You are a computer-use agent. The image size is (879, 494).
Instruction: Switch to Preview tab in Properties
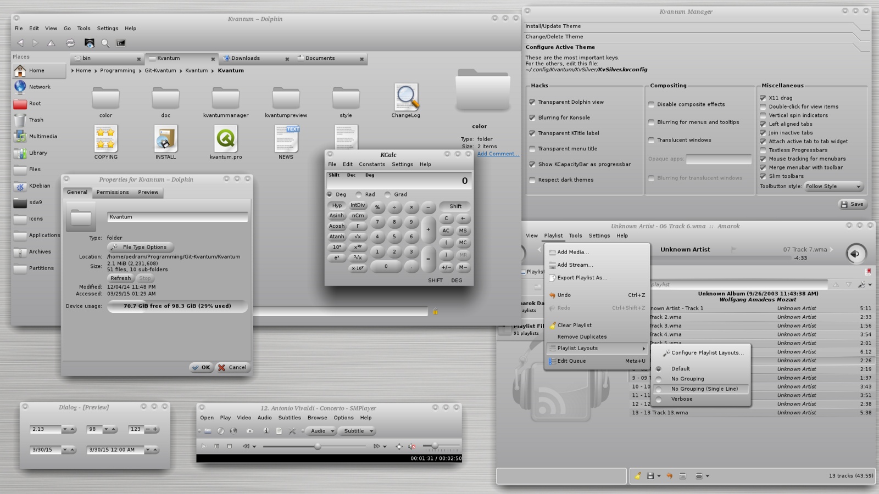148,192
